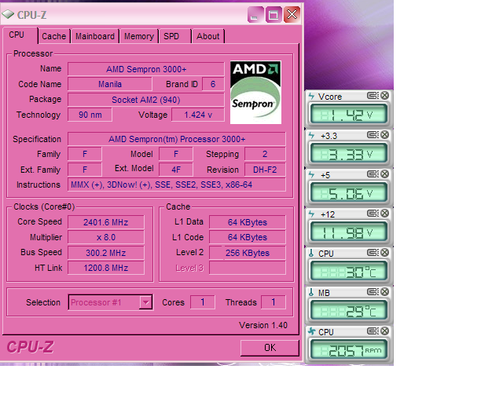Click the lightning icon beside +5

pos(311,174)
